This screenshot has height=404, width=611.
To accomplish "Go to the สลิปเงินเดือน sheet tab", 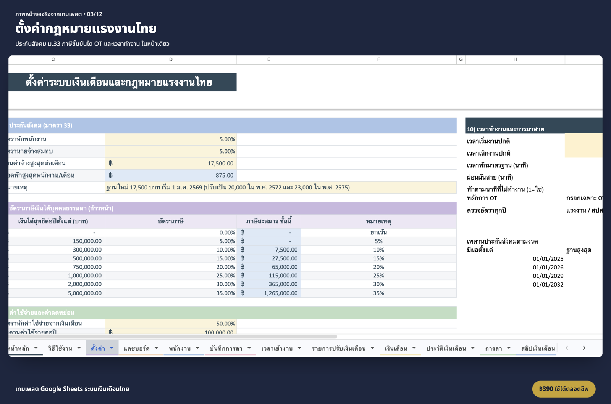I will tap(538, 348).
